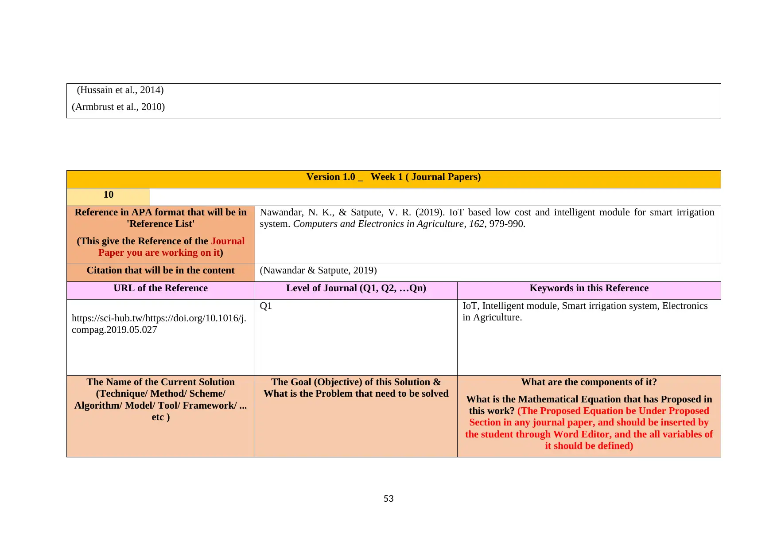
Task: Click the red 'Journal Paper you are working on it' text
Action: 171,247
